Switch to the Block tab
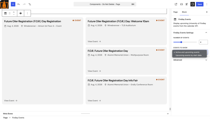Viewport: 210px width, 119px height. (x=184, y=12)
